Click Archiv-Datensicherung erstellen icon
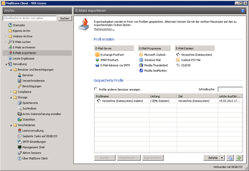The width and height of the screenshot is (249, 171). [20, 114]
